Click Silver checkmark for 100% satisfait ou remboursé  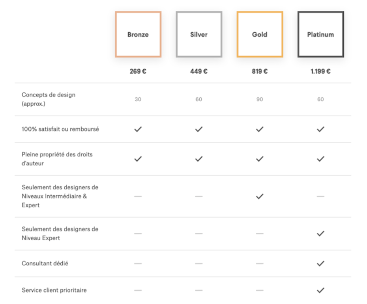click(x=199, y=129)
